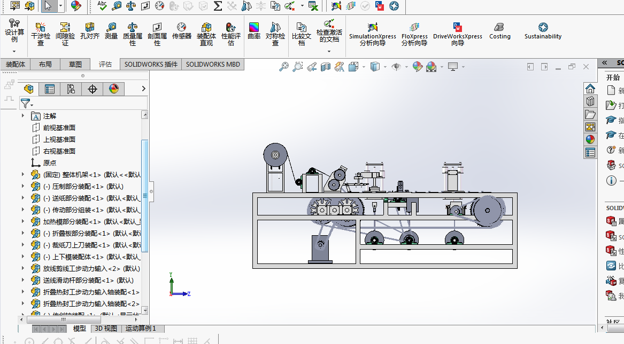Open hide/show items eye dropdown
Viewport: 624px width, 344px height.
pos(406,67)
